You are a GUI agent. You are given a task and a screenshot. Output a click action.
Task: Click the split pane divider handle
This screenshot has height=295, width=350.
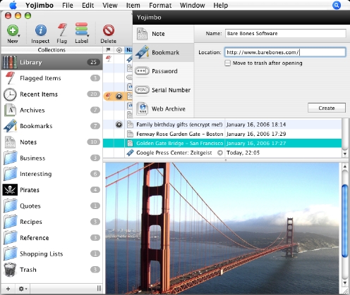click(x=226, y=160)
